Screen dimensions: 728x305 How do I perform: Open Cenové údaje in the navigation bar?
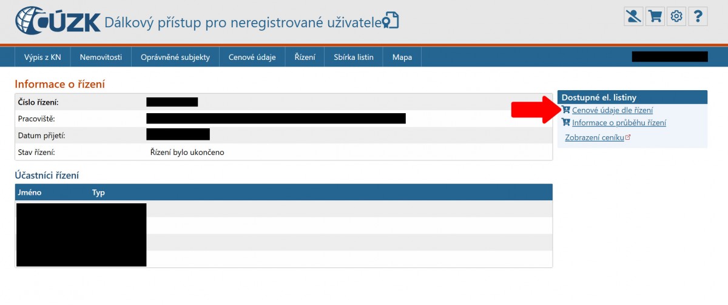[252, 57]
